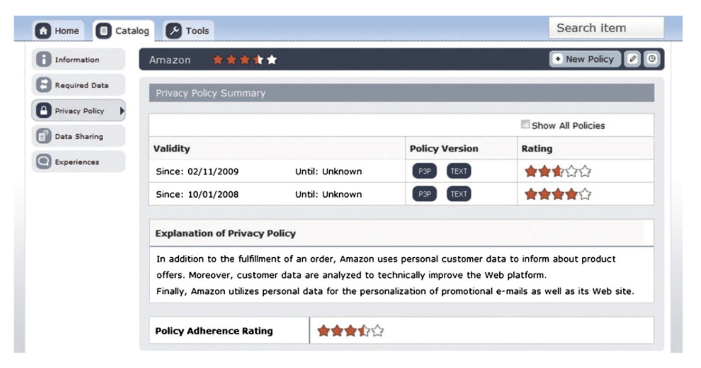Click the Explanation of Privacy Policy heading

point(226,233)
